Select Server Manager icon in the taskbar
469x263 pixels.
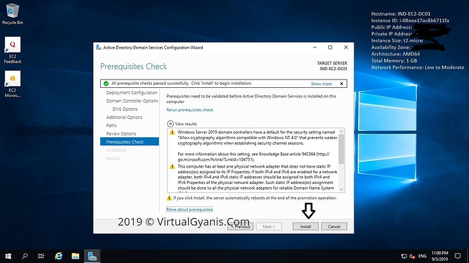tap(93, 256)
